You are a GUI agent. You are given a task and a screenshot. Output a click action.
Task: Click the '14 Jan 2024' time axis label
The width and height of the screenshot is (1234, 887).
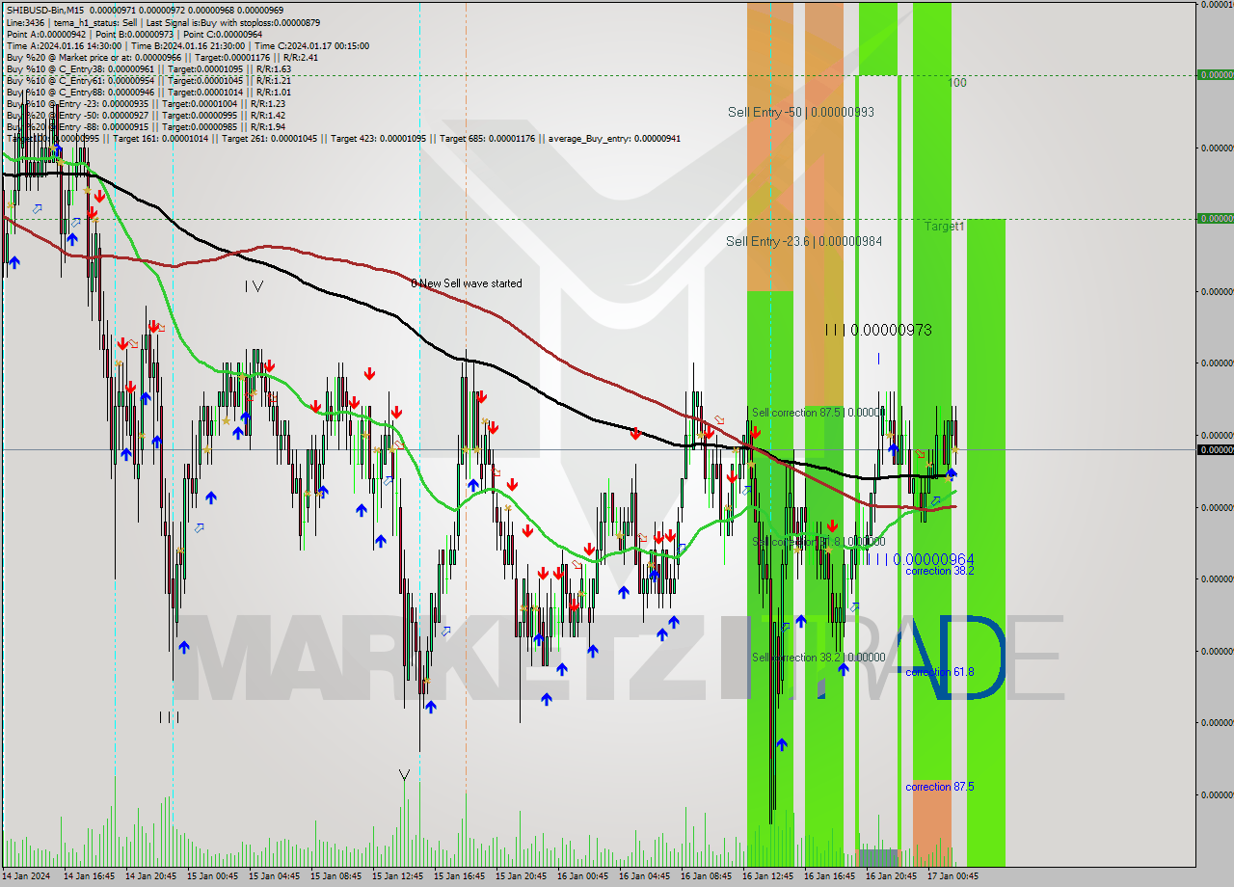point(26,876)
